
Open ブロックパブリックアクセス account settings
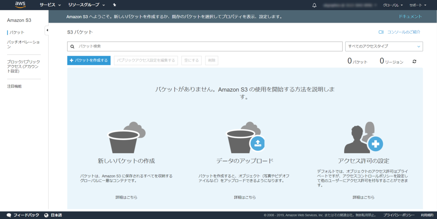(x=24, y=66)
